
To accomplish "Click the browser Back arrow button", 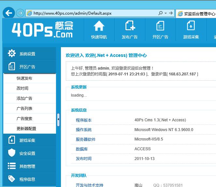I will 9,13.
